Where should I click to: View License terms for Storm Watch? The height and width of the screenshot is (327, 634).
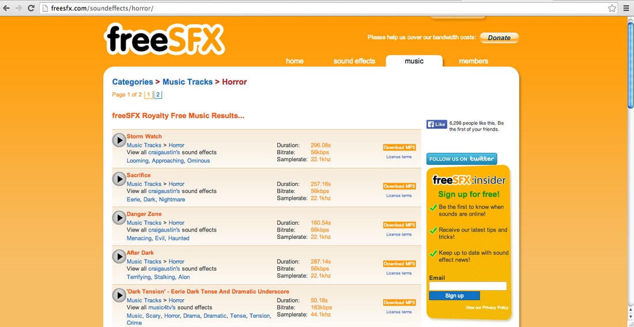(399, 157)
